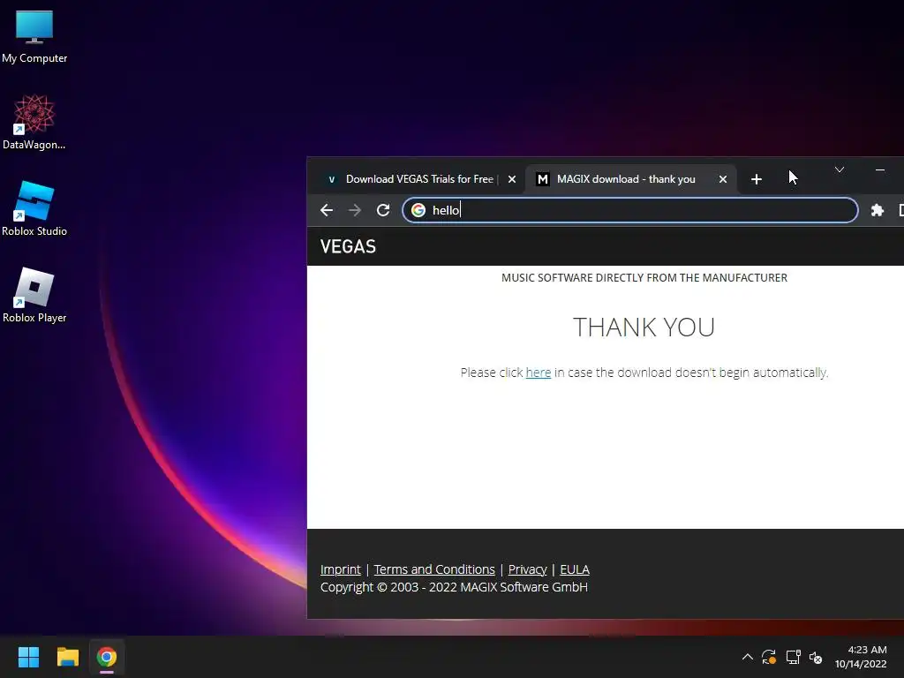The width and height of the screenshot is (904, 678).
Task: Click the Google icon in the address bar
Action: coord(418,210)
